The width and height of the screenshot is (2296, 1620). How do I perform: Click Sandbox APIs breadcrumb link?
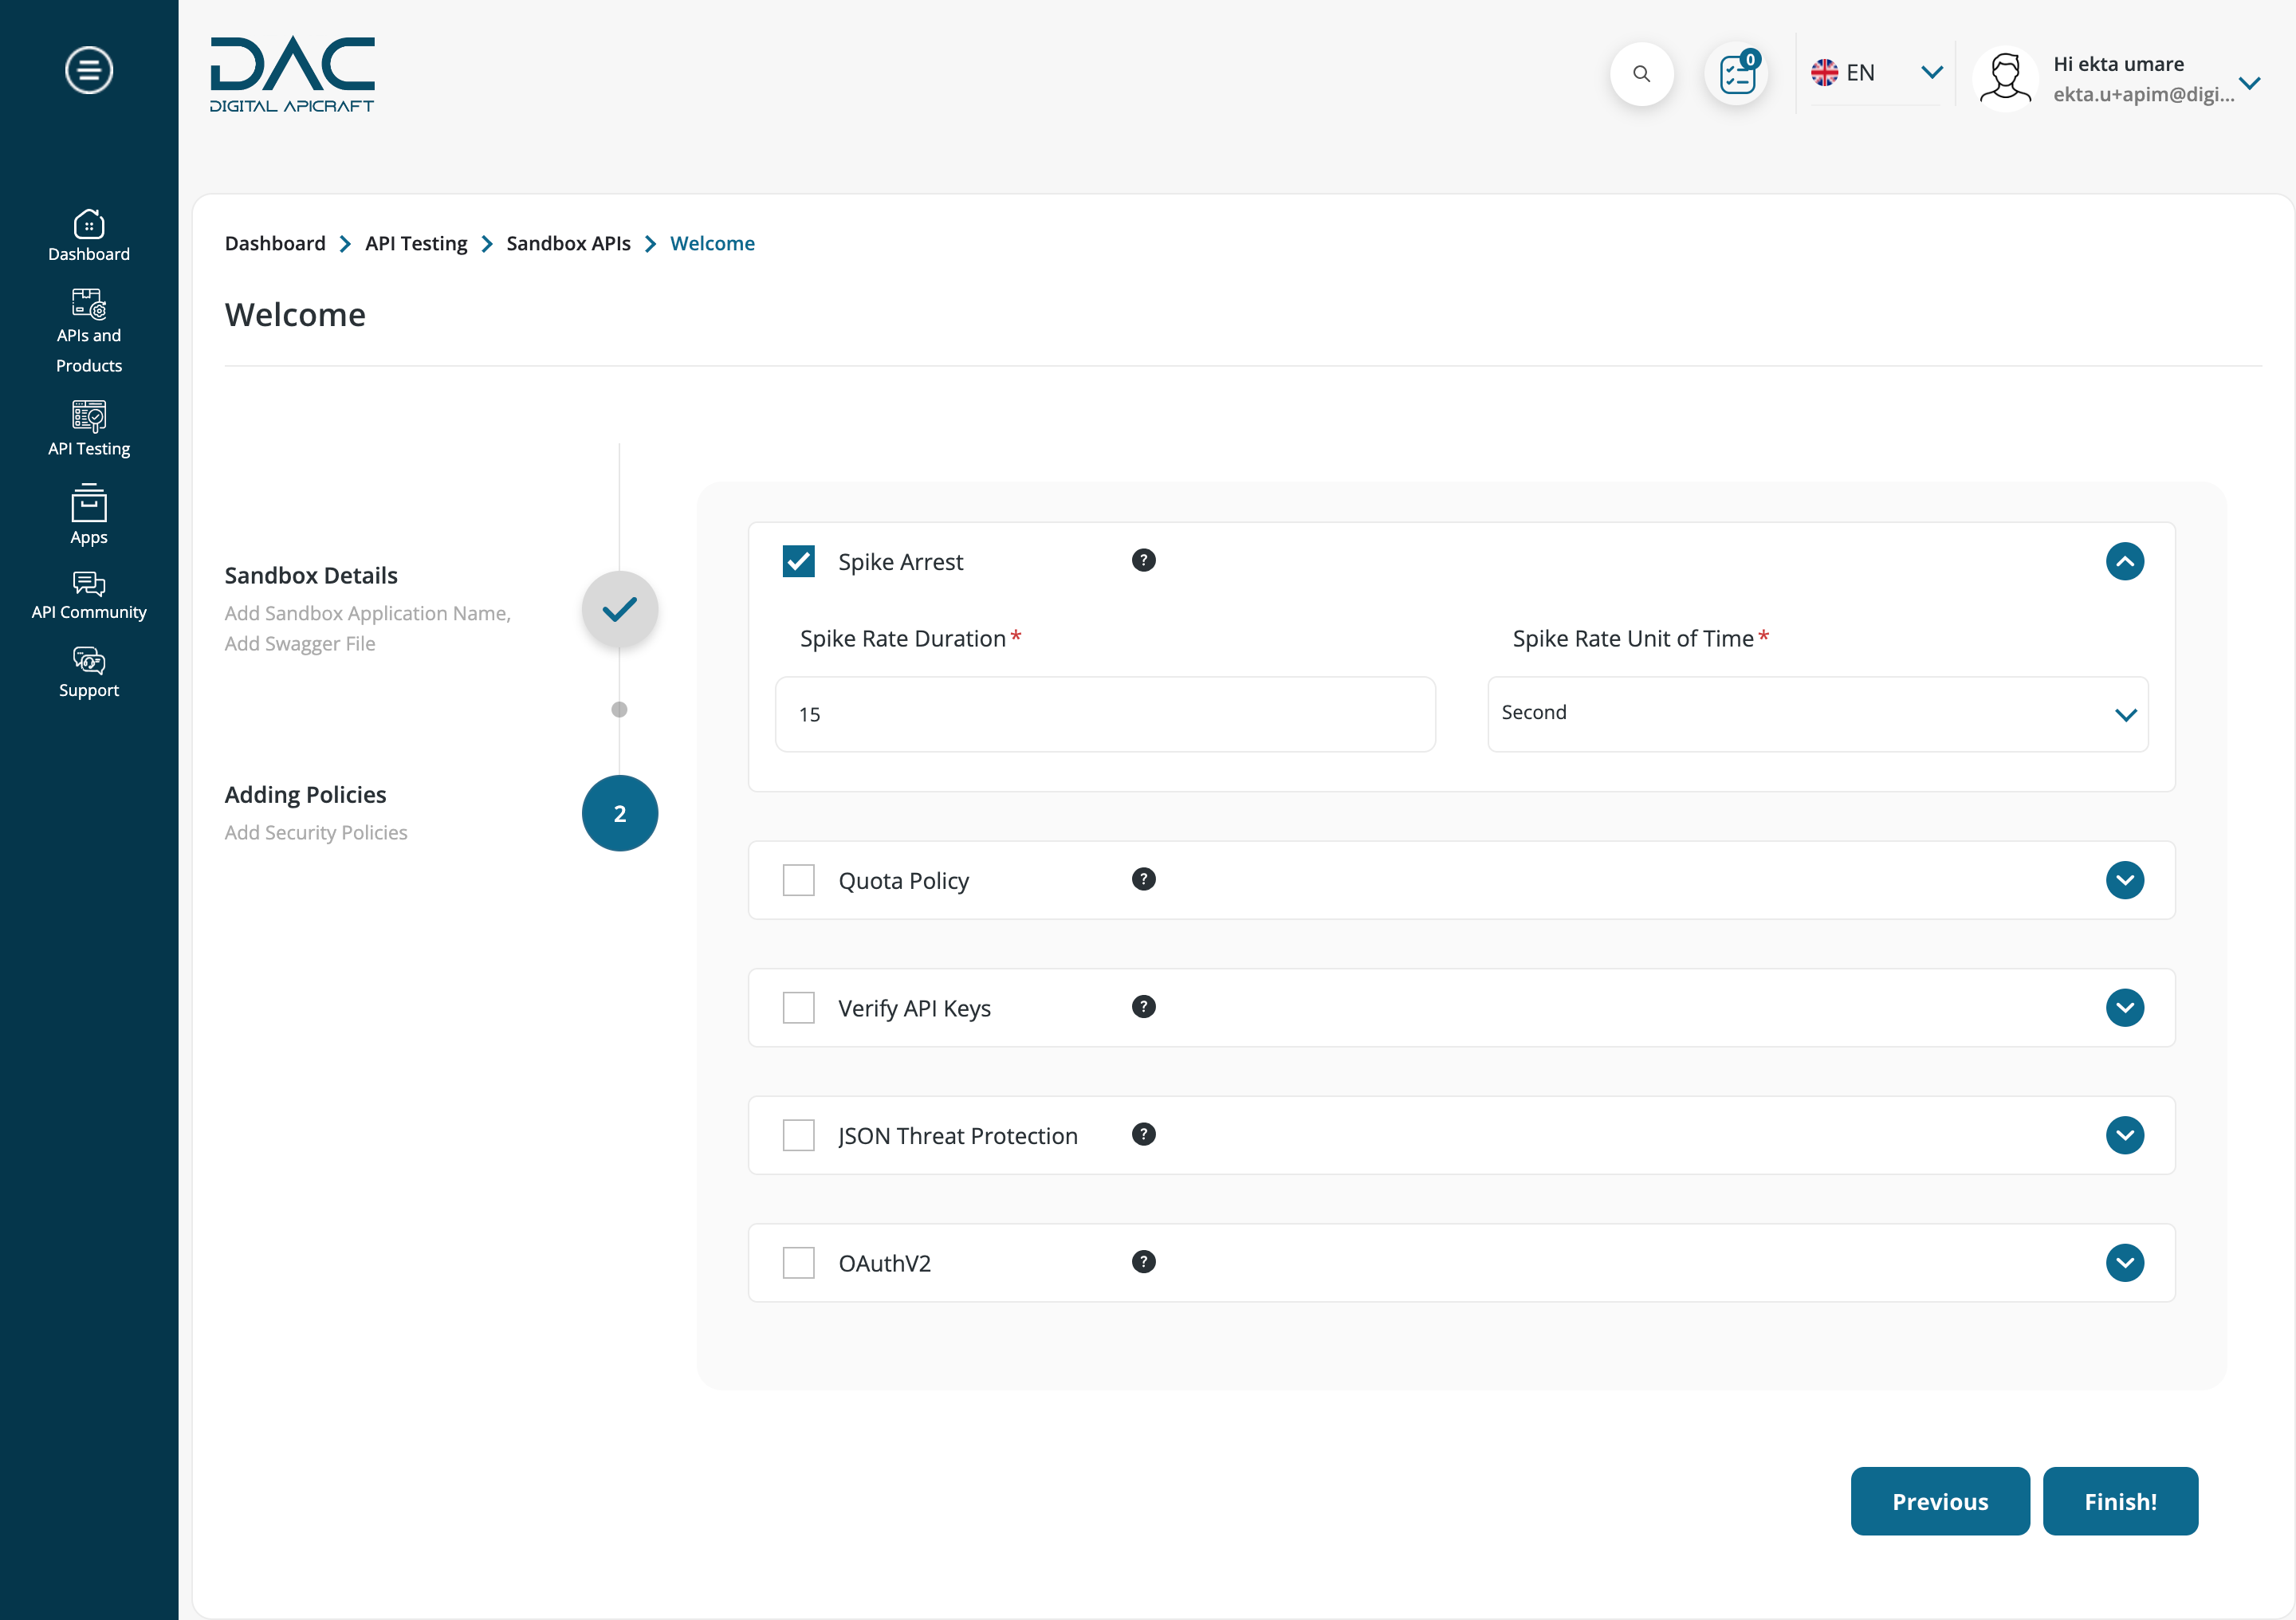[x=568, y=243]
